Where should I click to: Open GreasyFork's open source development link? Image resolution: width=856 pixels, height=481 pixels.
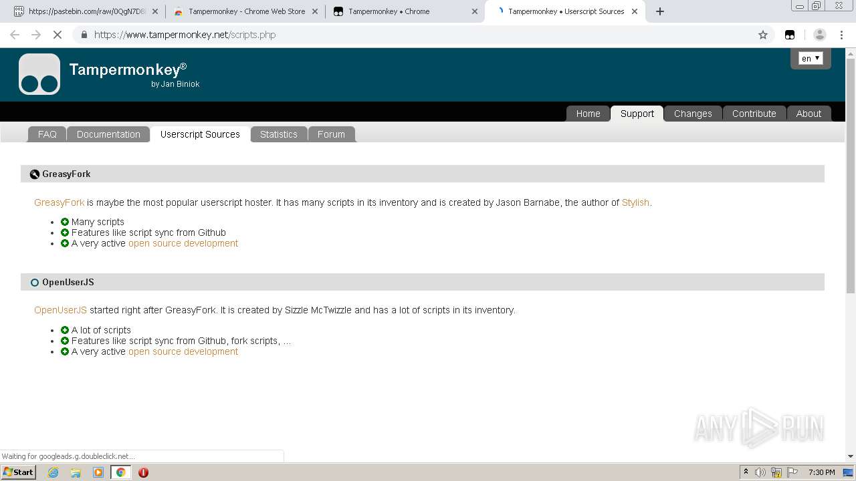click(183, 243)
